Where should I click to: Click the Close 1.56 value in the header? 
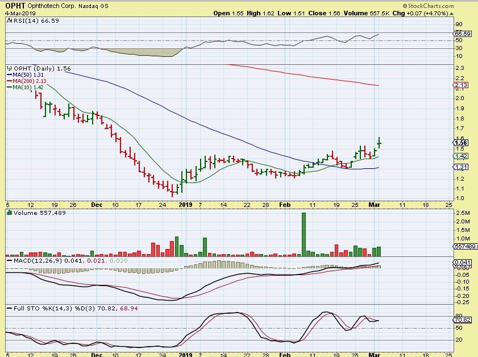[324, 14]
